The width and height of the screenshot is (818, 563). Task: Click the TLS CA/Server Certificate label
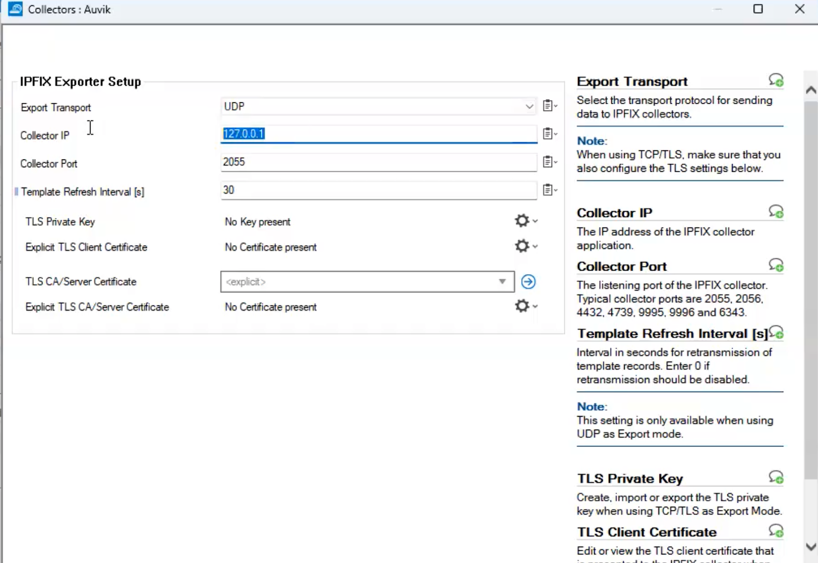point(81,282)
